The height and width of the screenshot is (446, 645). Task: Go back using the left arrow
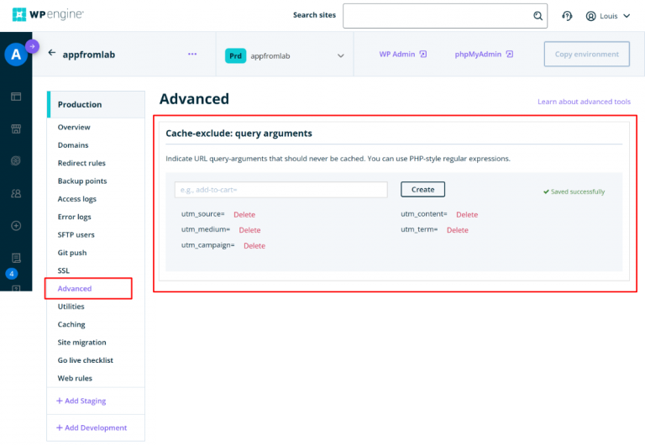[52, 53]
